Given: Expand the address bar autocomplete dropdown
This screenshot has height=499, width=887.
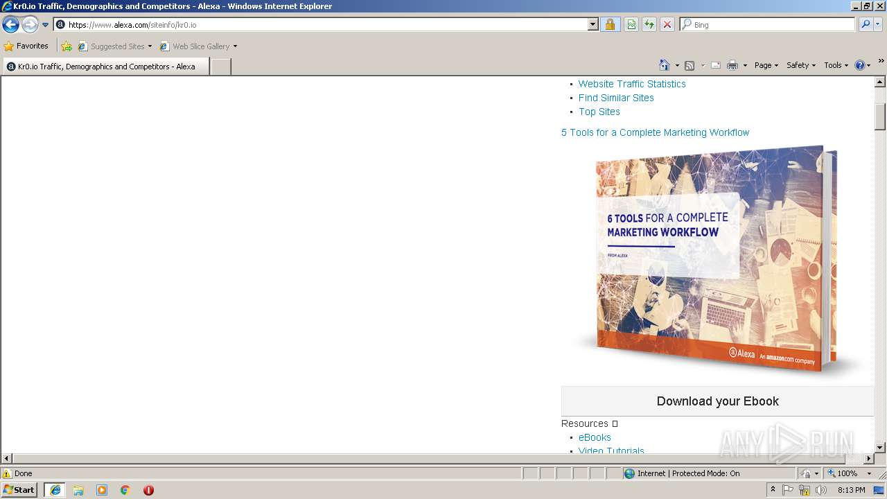Looking at the screenshot, I should [593, 25].
